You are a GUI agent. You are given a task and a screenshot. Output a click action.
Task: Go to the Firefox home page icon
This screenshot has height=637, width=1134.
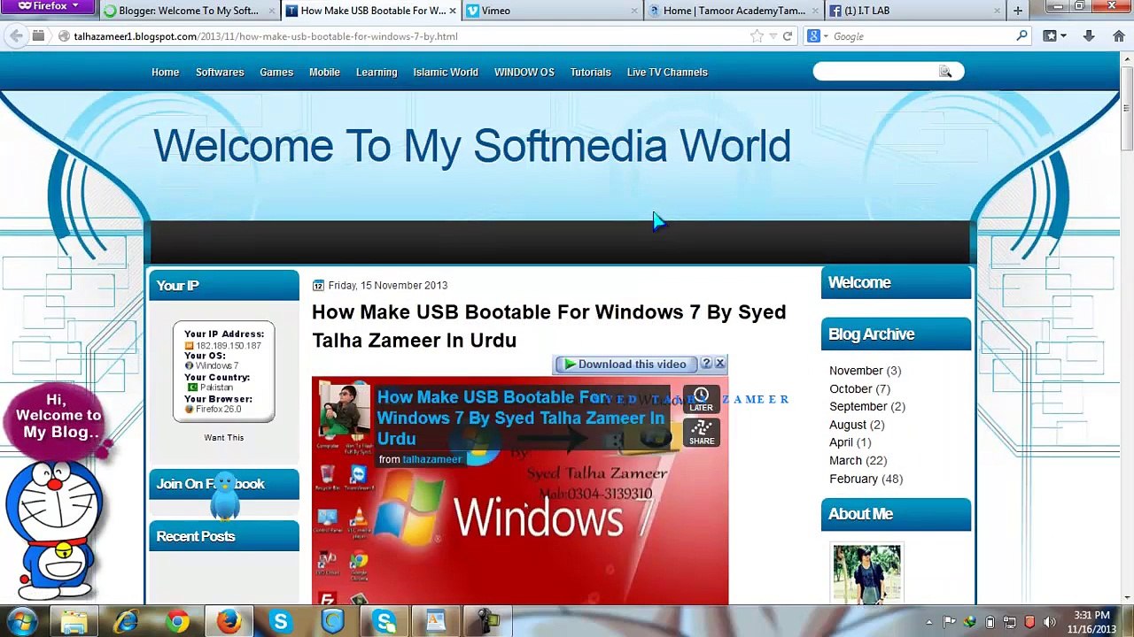pyautogui.click(x=1118, y=36)
